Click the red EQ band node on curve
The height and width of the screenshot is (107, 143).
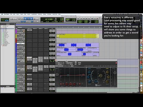tap(83, 75)
